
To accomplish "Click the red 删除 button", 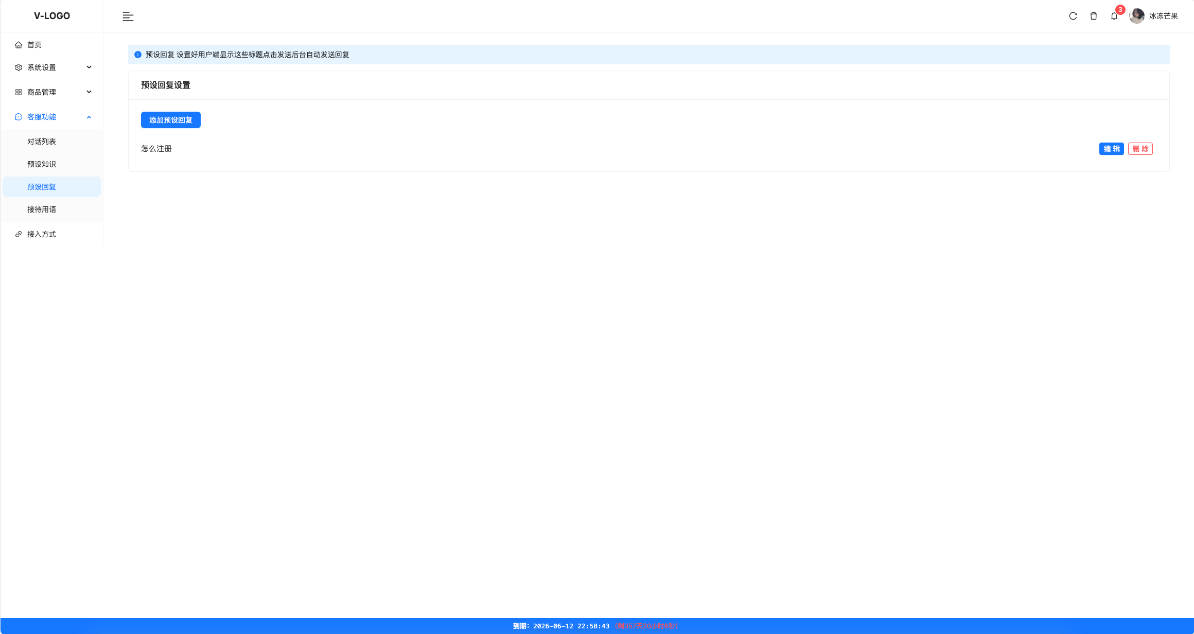I will point(1140,149).
